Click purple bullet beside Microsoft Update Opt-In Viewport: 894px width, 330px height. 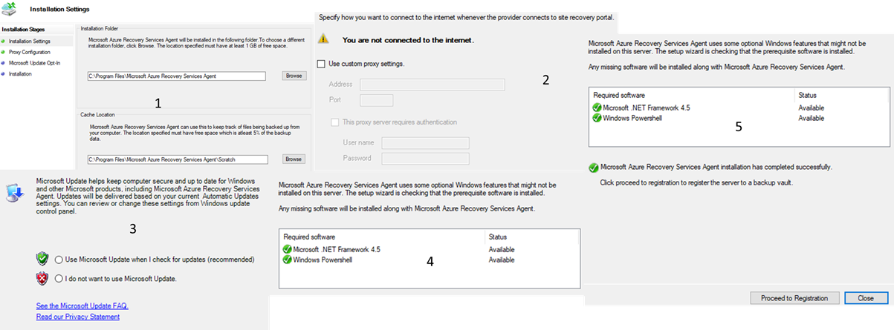point(3,63)
